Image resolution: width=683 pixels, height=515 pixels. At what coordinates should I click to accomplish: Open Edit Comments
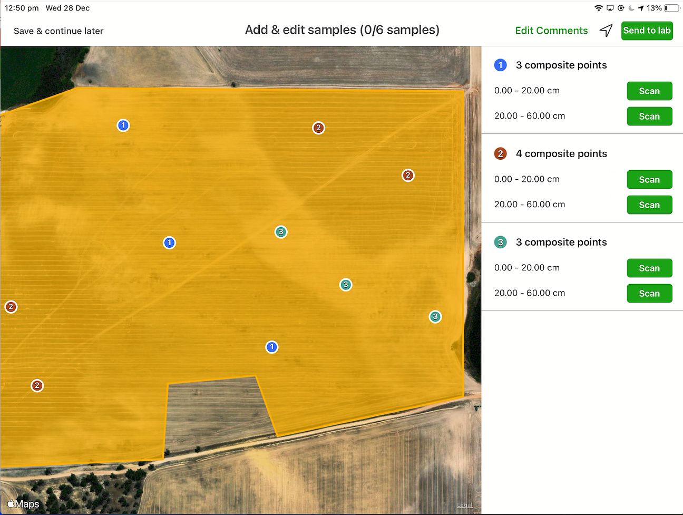(x=551, y=31)
